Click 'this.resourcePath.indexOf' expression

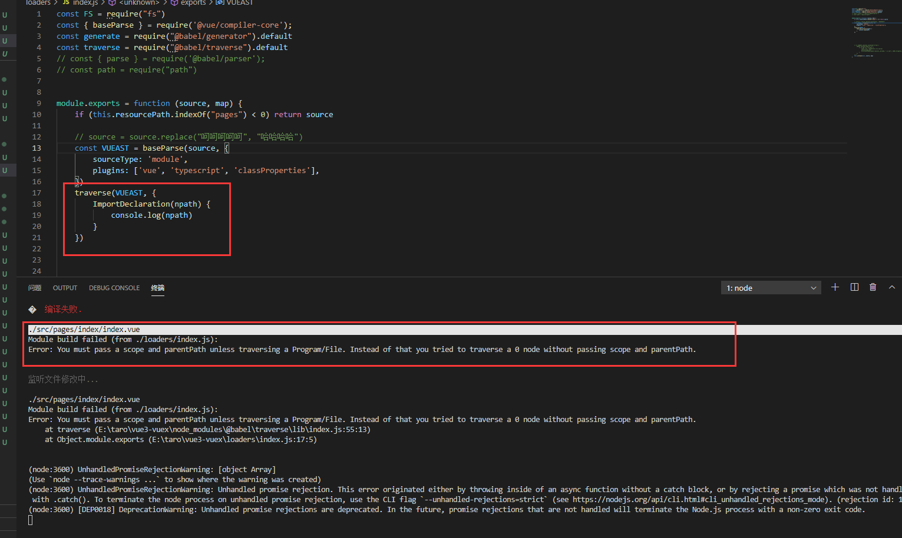149,115
